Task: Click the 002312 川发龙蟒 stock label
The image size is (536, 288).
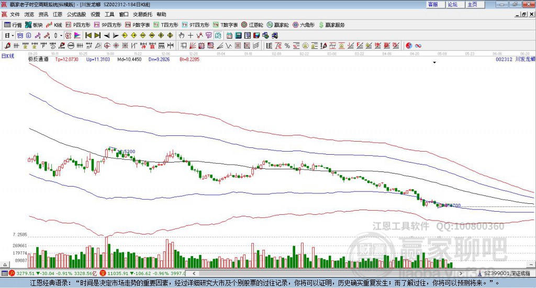Action: 515,60
